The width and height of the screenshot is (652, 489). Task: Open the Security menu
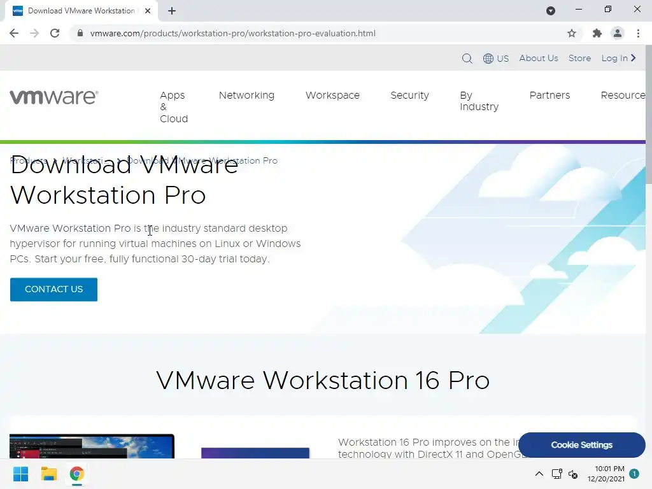point(409,96)
